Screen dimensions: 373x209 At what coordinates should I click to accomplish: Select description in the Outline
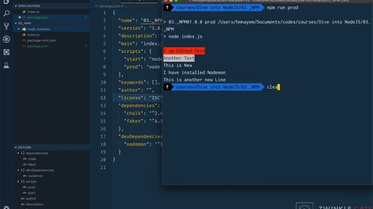coord(34,204)
